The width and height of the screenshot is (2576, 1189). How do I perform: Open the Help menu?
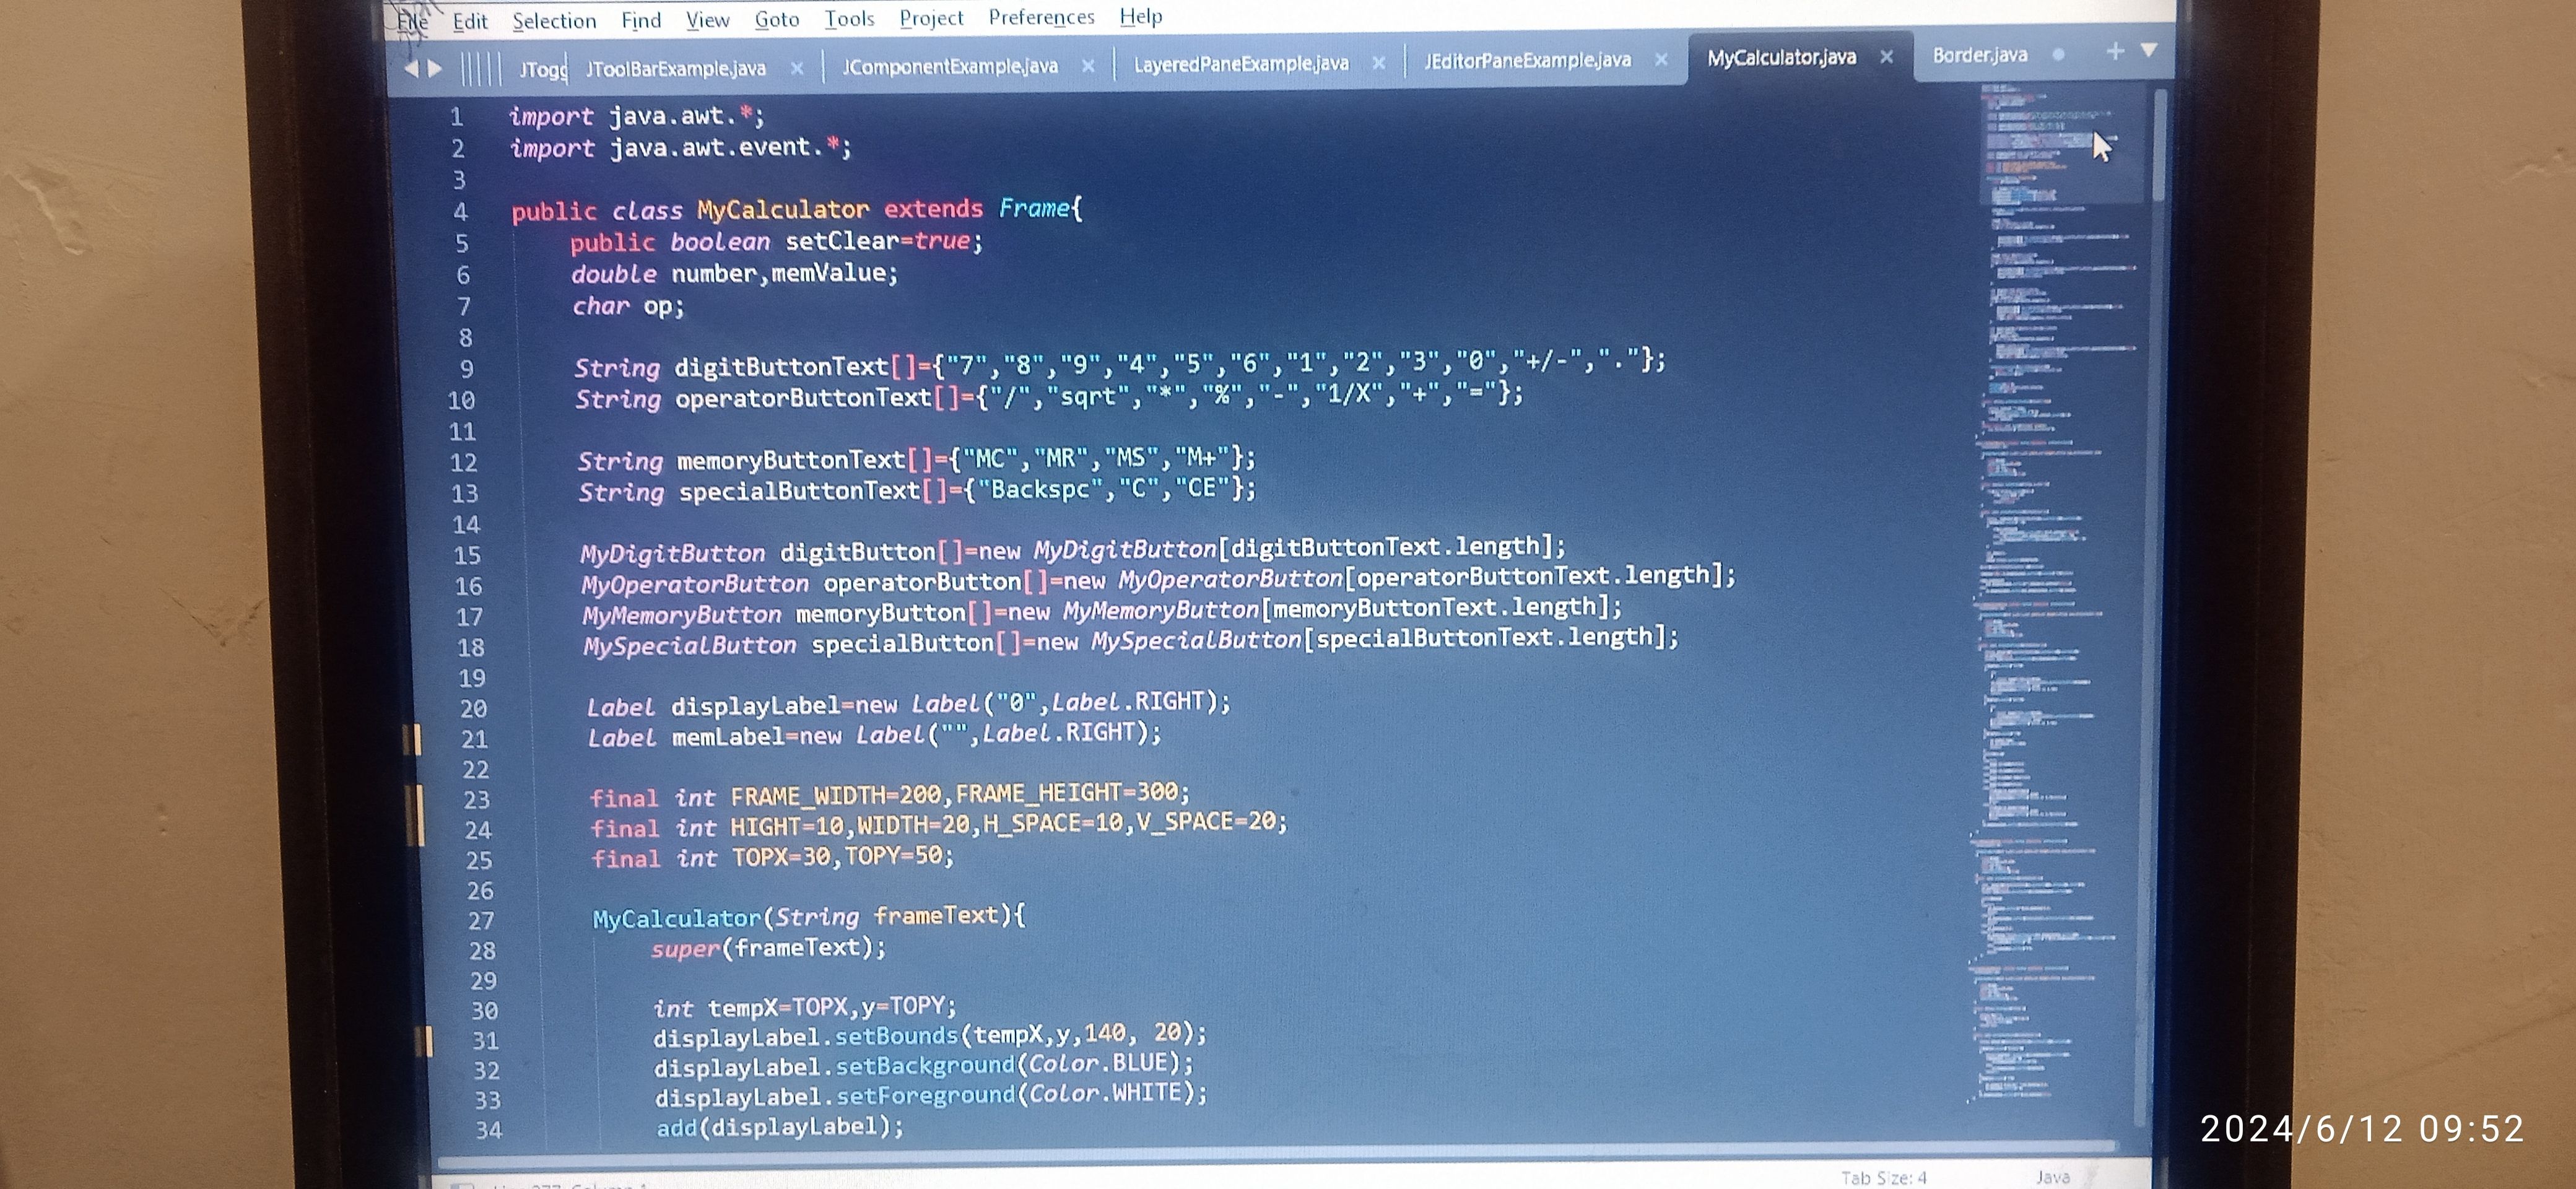pos(1140,16)
